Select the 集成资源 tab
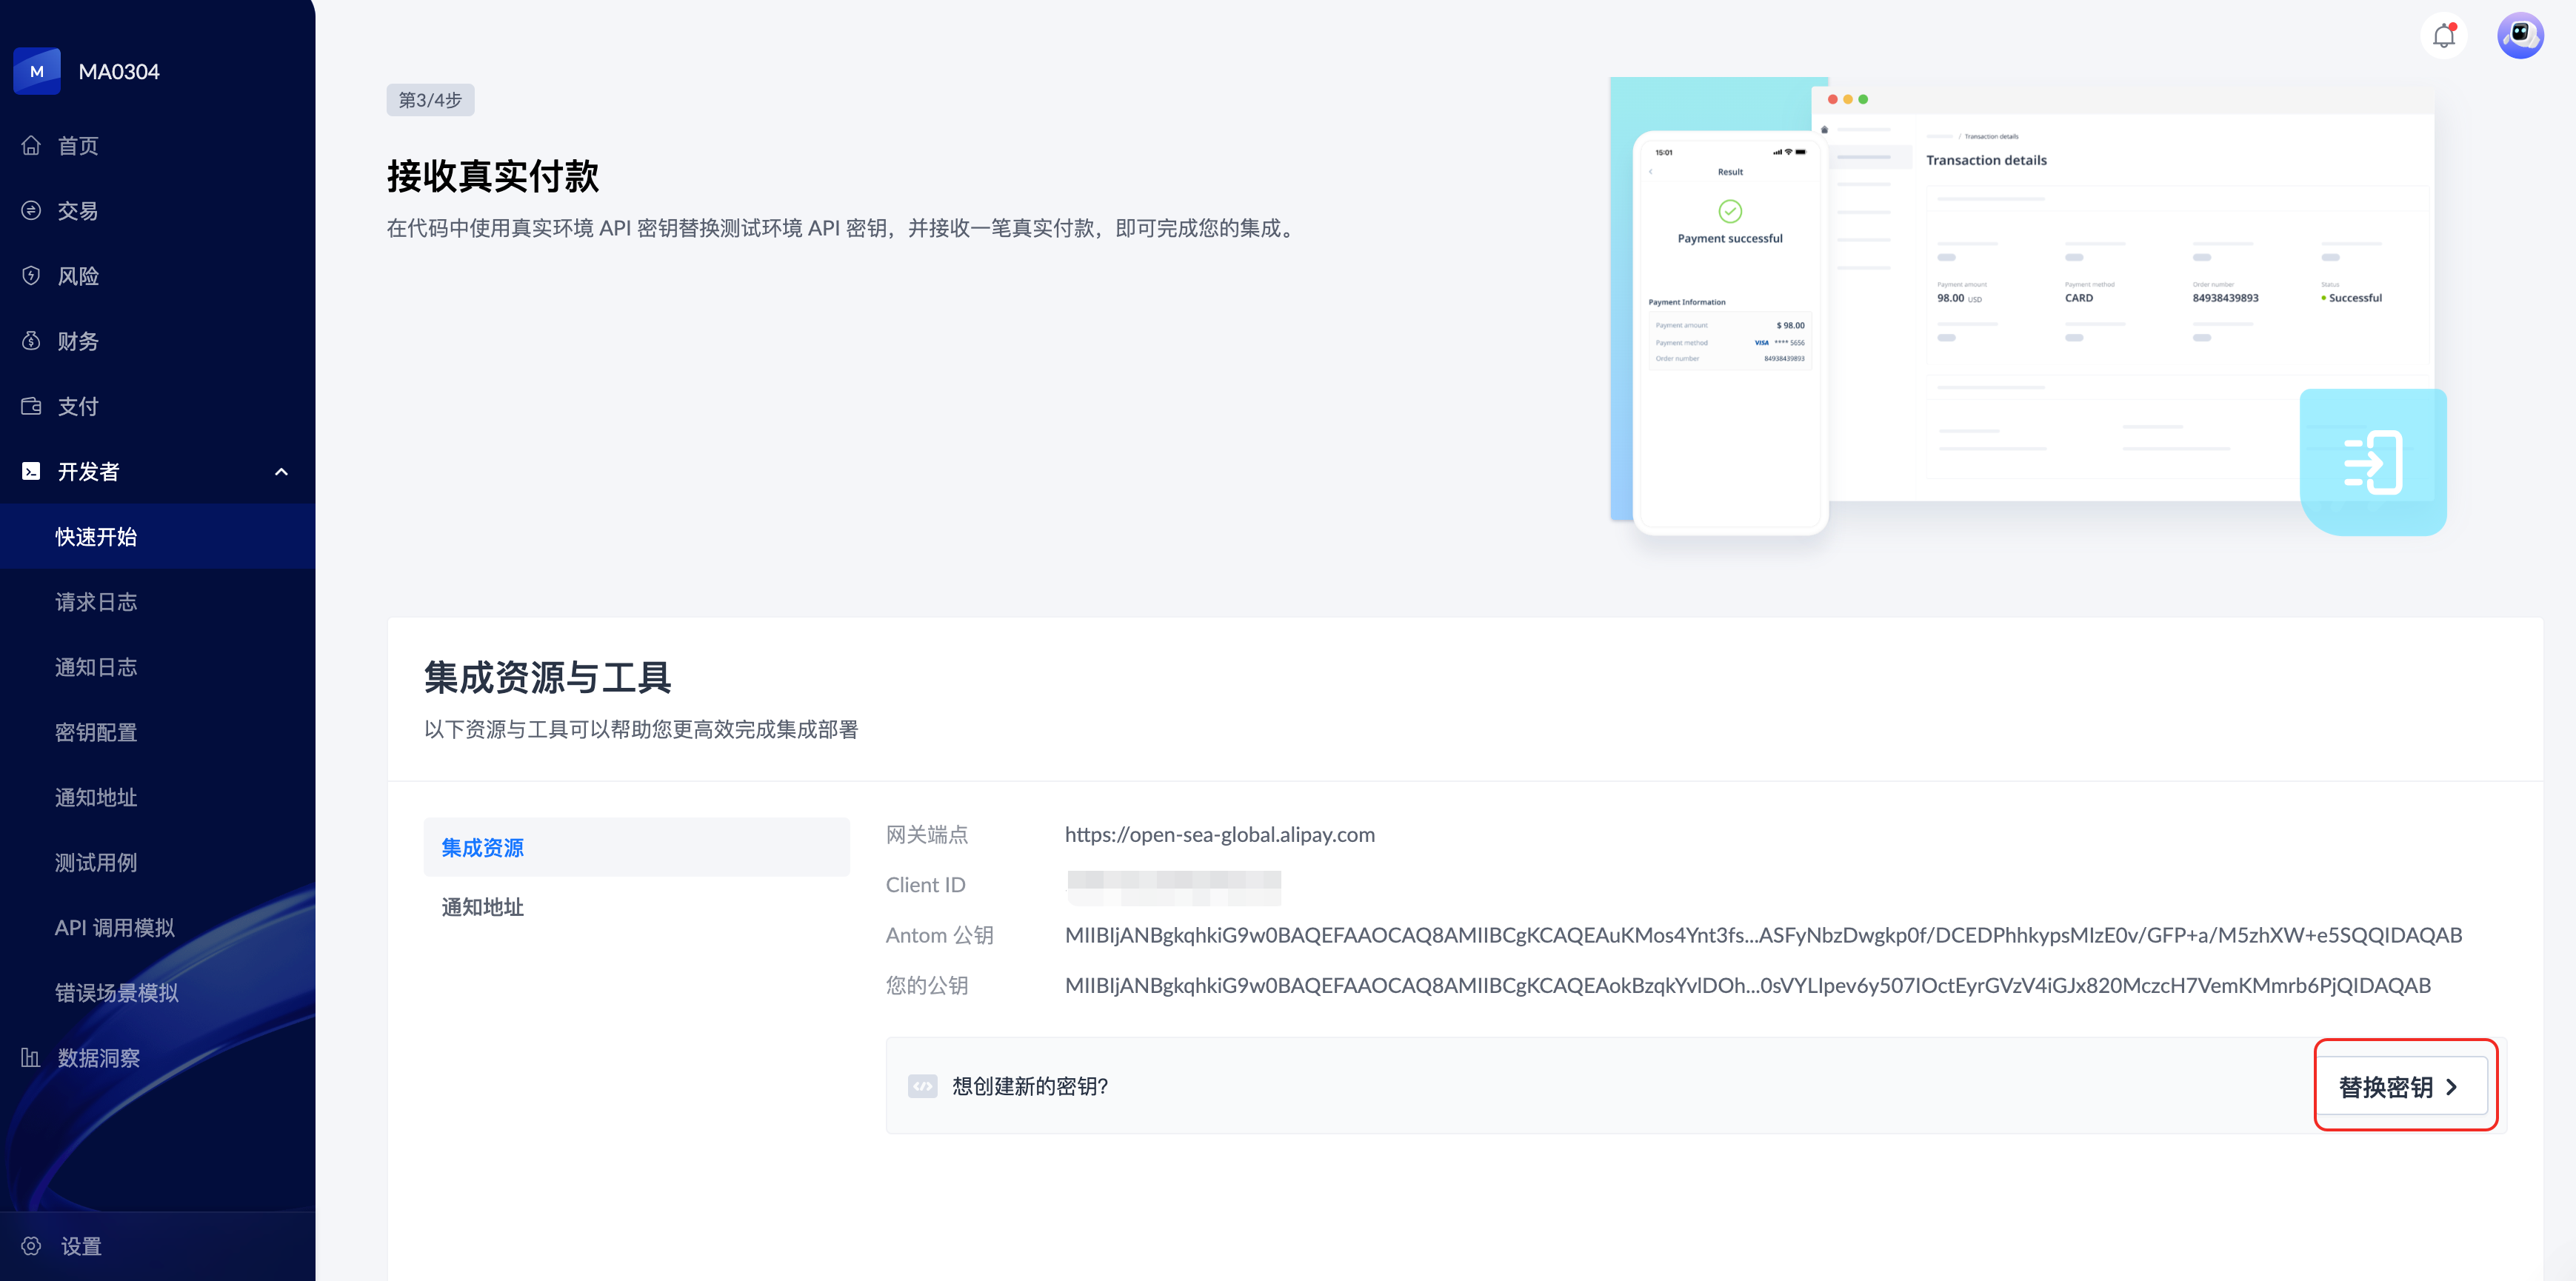The height and width of the screenshot is (1281, 2576). [x=483, y=848]
